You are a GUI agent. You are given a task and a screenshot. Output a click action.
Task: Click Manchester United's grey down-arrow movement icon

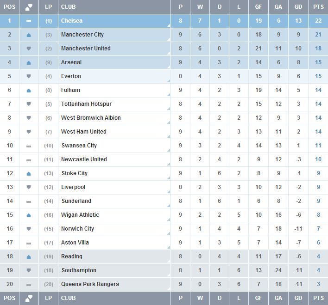29,49
